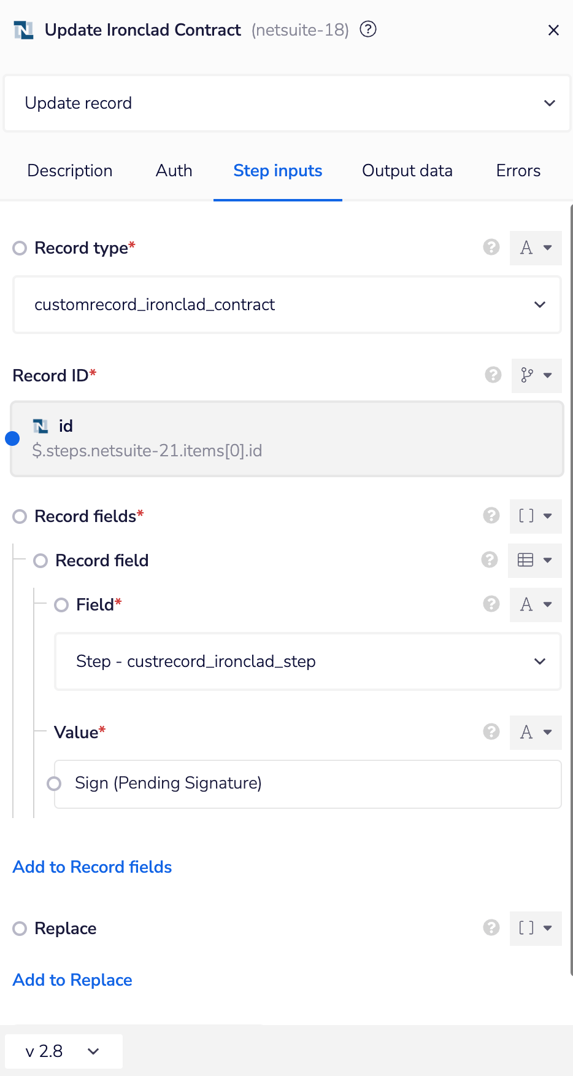Select the radio circle beside Record fields
573x1076 pixels.
click(x=19, y=516)
